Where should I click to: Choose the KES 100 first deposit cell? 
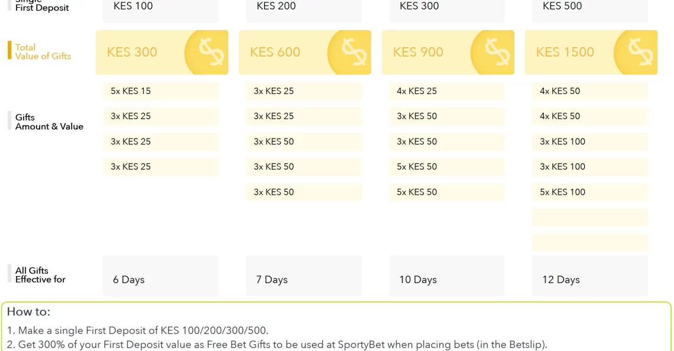(x=161, y=10)
